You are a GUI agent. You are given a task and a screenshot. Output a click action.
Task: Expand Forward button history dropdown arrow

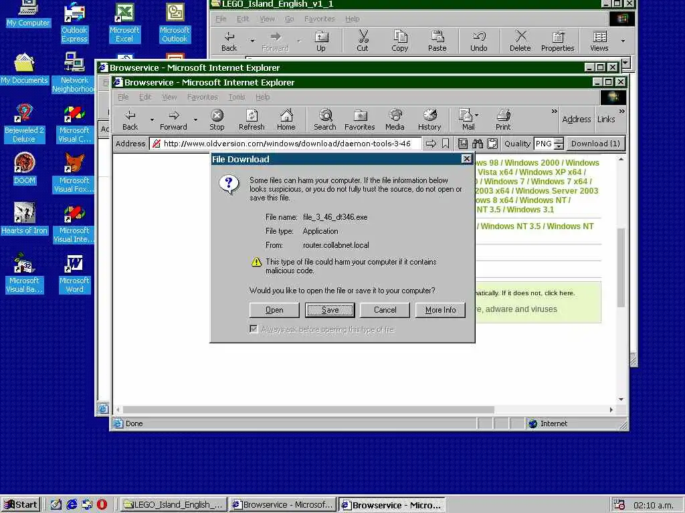(195, 120)
